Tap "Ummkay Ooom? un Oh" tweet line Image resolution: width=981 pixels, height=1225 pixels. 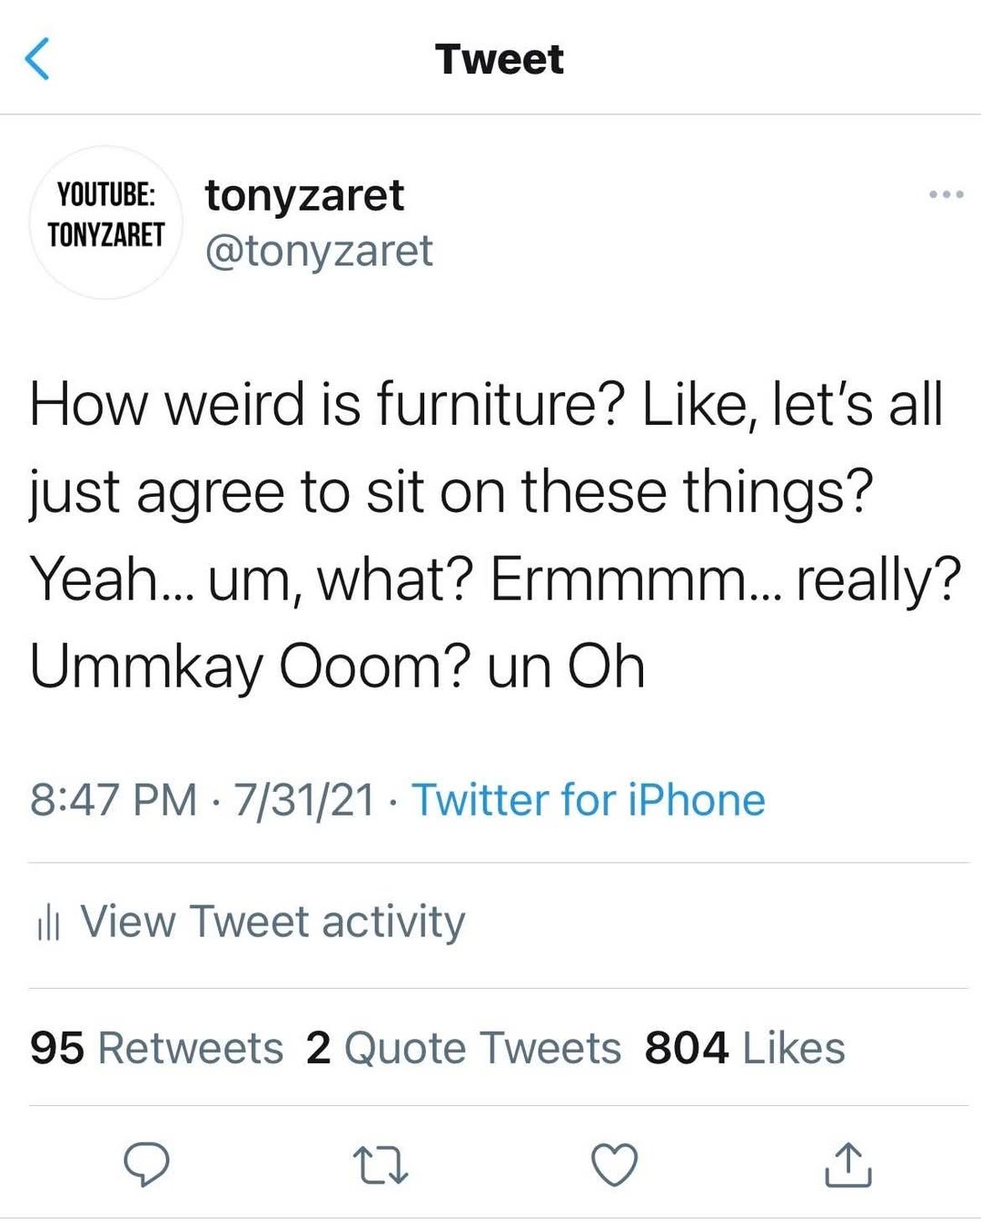[337, 667]
